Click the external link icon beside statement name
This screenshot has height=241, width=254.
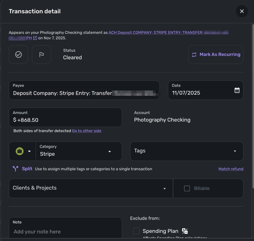pos(35,38)
